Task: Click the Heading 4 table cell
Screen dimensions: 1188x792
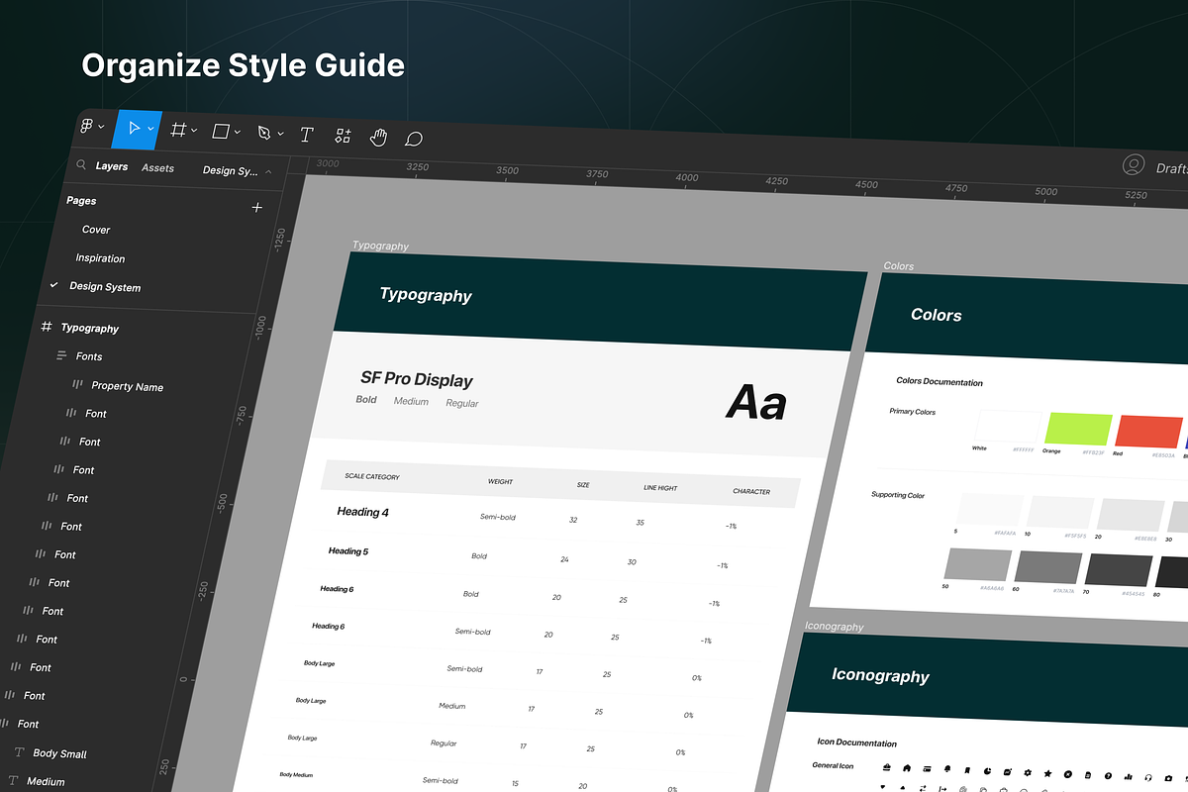Action: tap(362, 512)
